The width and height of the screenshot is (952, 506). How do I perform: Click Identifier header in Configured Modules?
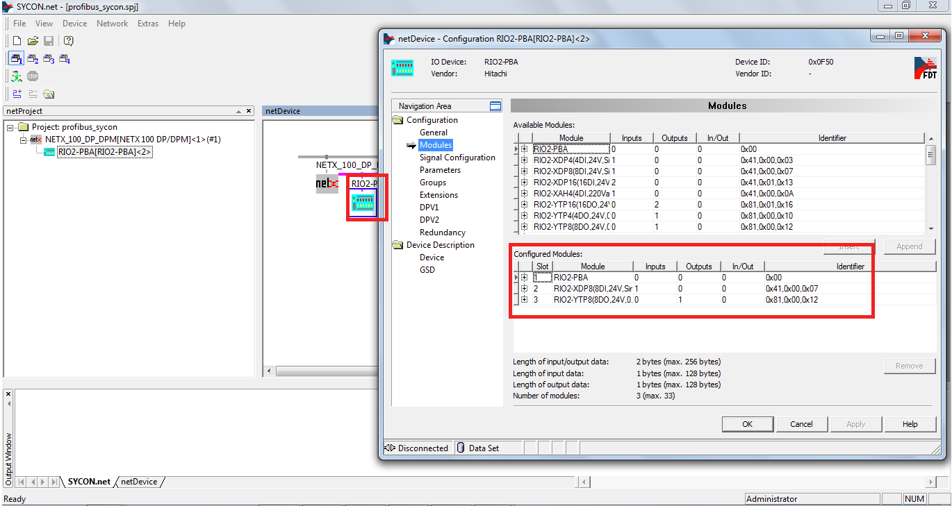click(851, 267)
